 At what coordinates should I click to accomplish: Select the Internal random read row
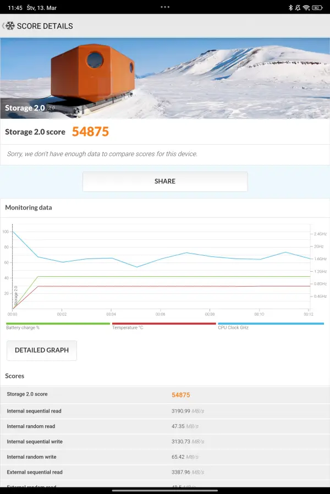click(165, 426)
